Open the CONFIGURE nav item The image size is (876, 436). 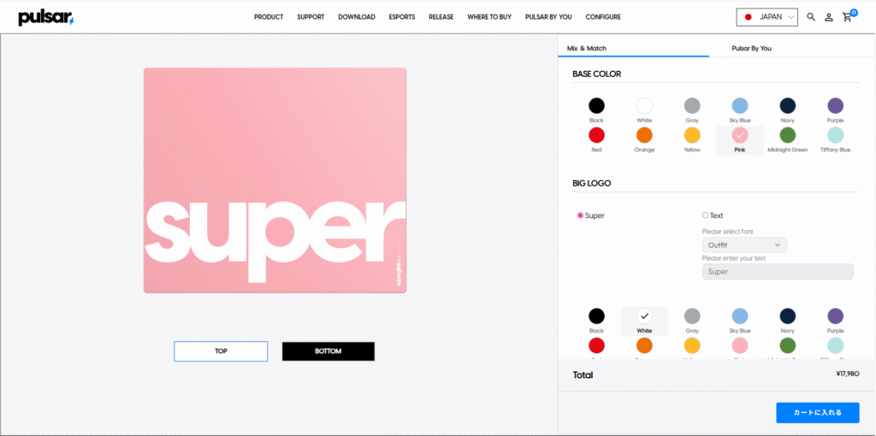(603, 17)
